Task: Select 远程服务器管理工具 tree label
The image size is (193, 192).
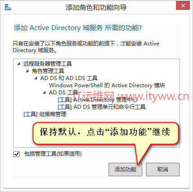Action: pyautogui.click(x=48, y=64)
